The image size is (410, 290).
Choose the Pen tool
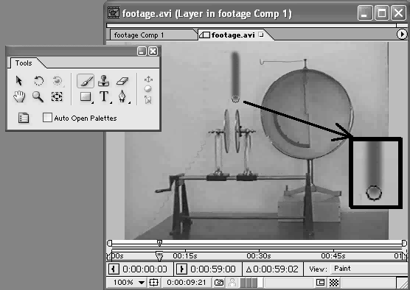pos(122,96)
